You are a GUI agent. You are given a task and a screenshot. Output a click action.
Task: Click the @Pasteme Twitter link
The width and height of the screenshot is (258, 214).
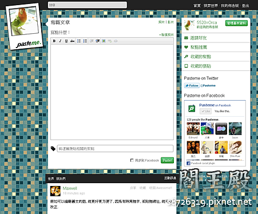(208, 86)
